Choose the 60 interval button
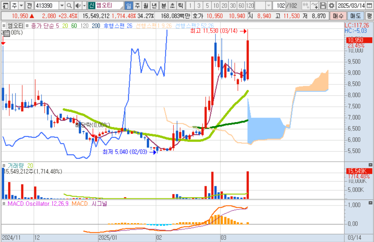 tap(241, 5)
